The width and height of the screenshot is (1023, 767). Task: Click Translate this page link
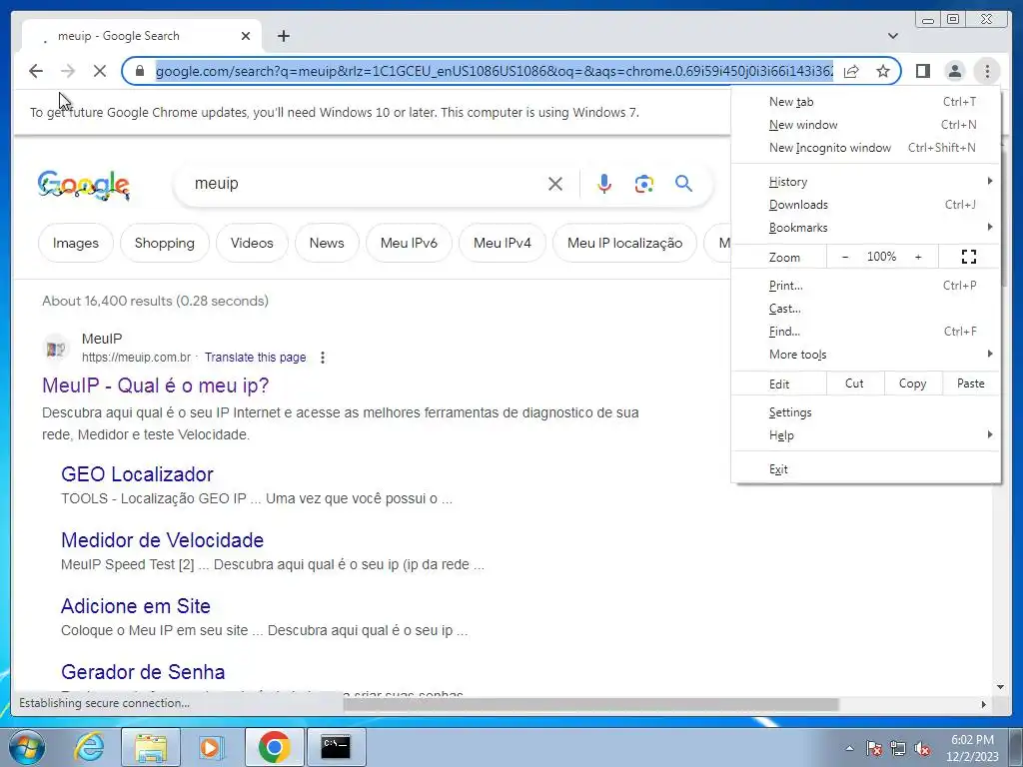pos(255,358)
